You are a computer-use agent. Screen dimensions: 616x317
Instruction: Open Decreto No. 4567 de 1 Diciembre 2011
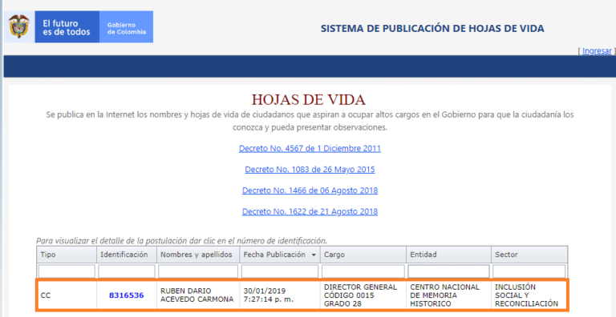click(310, 149)
